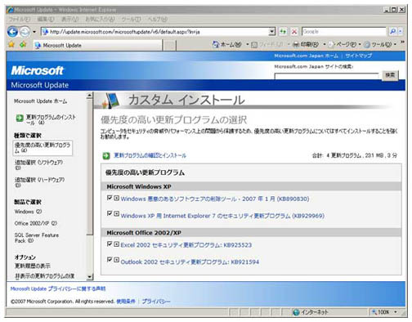Viewport: 412px width, 322px height.
Task: Expand details for KB929969 update
Action: click(116, 213)
